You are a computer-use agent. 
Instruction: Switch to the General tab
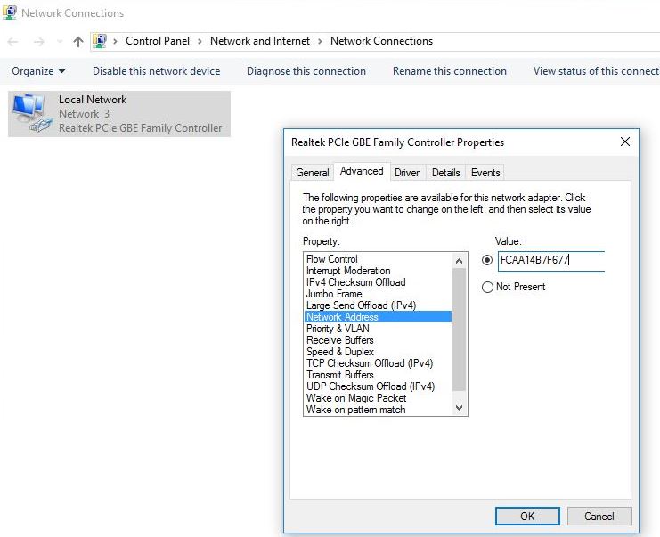pos(313,173)
